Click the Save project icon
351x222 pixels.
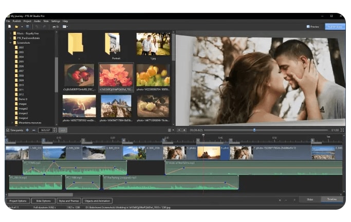28,26
